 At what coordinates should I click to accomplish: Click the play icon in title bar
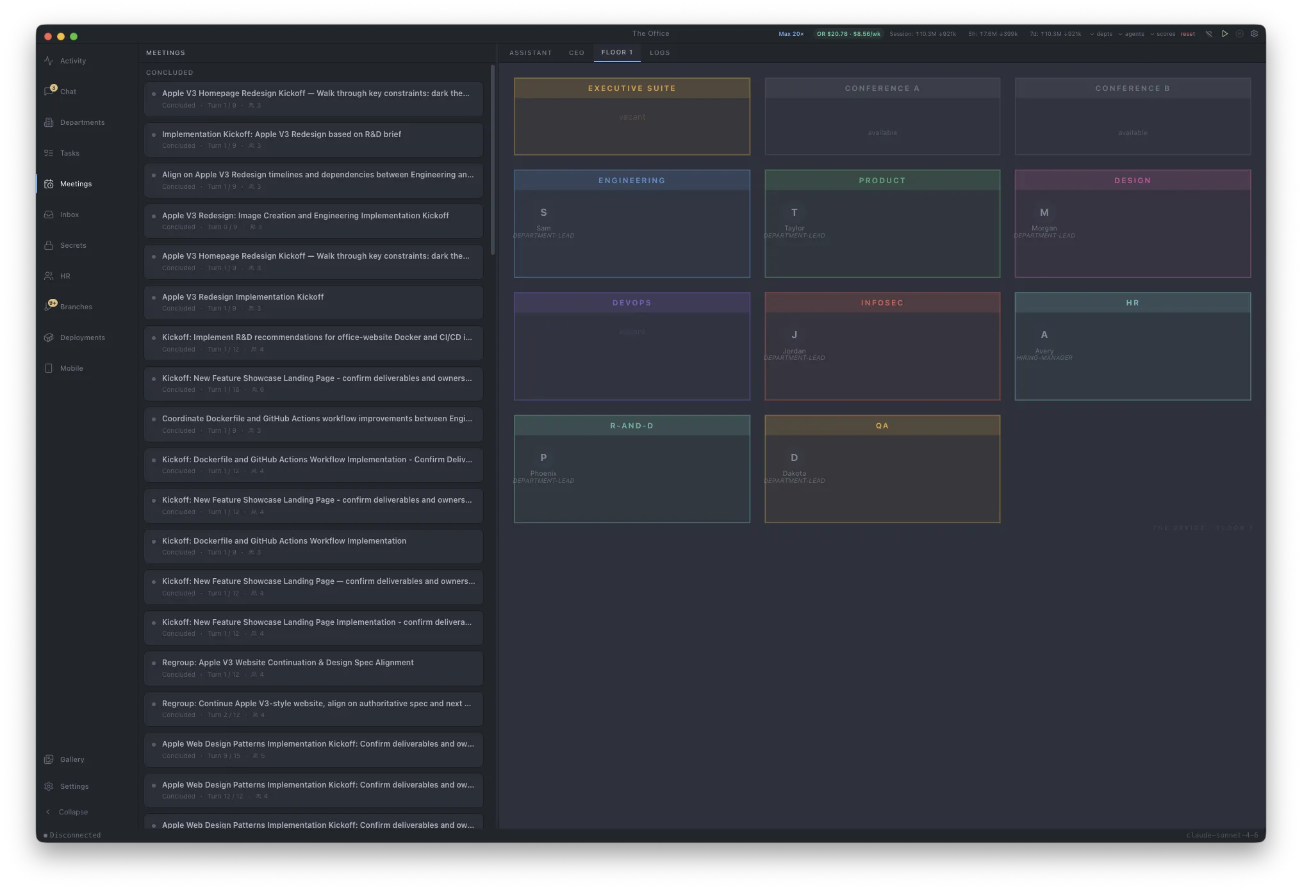click(1224, 34)
